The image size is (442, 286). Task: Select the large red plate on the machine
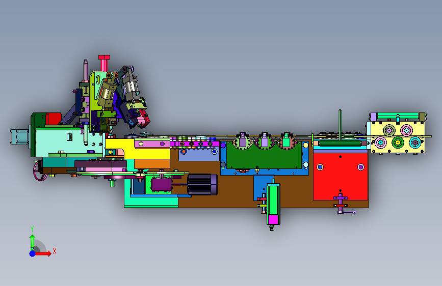[x=341, y=176]
